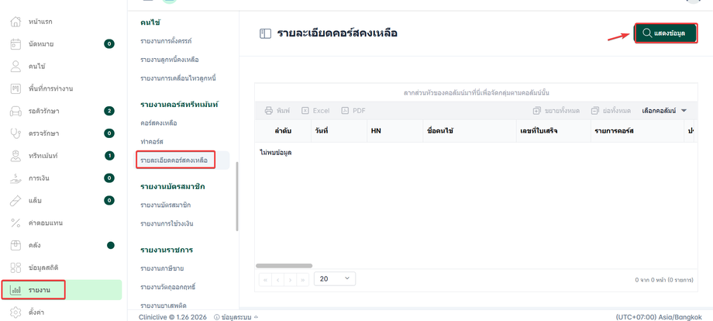Click the ย่อทั้งหมด collapse all button

coord(611,110)
